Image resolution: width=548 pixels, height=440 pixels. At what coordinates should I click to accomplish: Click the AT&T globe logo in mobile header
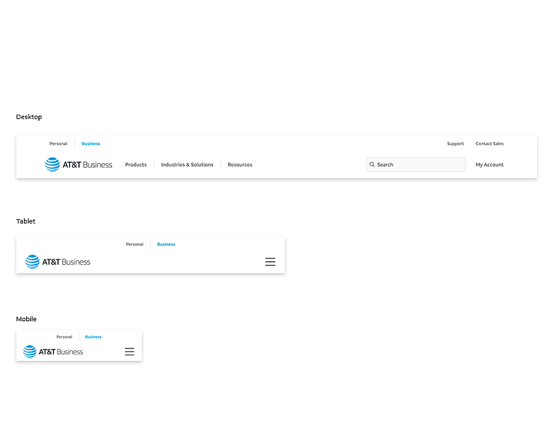click(30, 351)
